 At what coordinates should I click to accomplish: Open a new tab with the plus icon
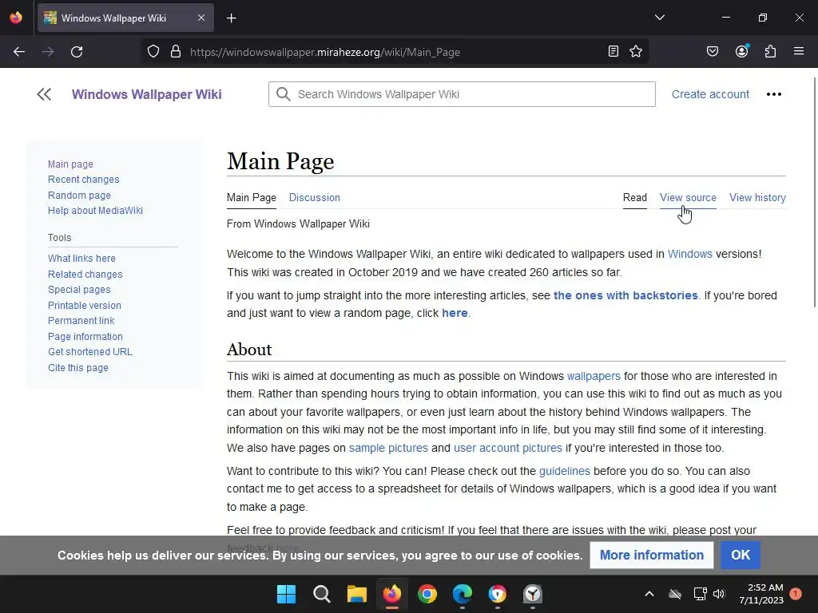(232, 18)
